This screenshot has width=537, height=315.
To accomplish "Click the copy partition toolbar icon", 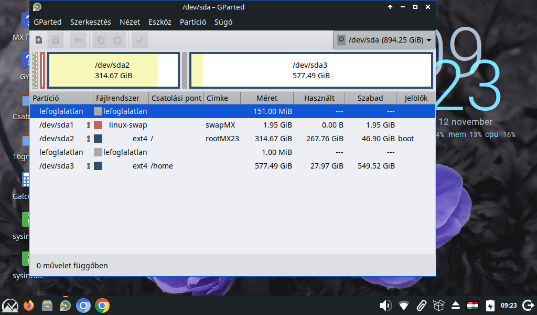I will point(101,40).
